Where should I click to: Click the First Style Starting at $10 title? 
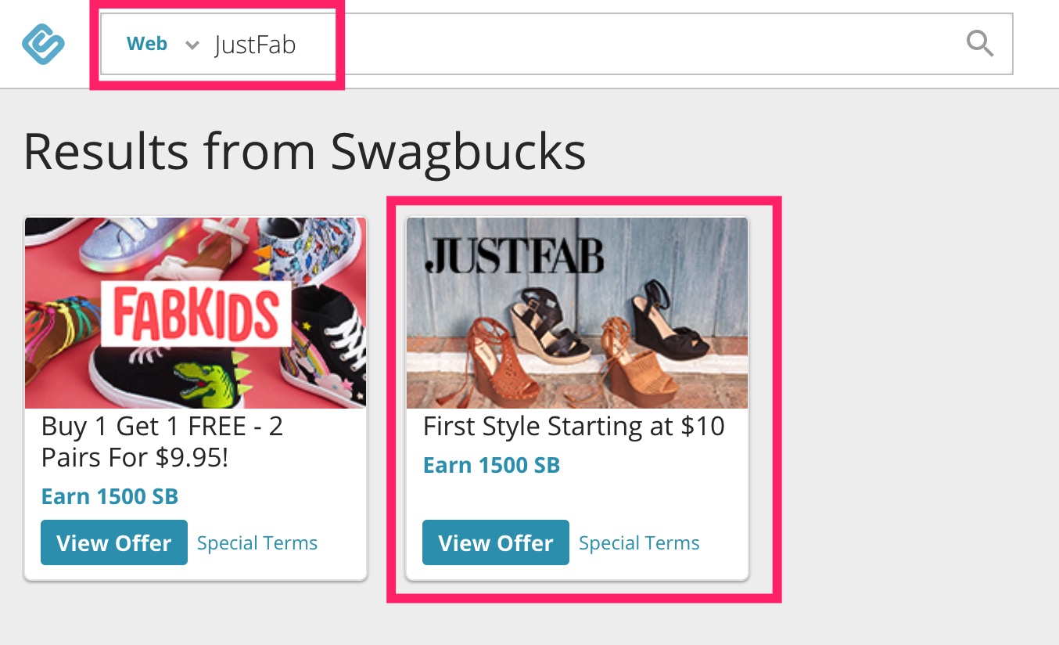pos(574,426)
